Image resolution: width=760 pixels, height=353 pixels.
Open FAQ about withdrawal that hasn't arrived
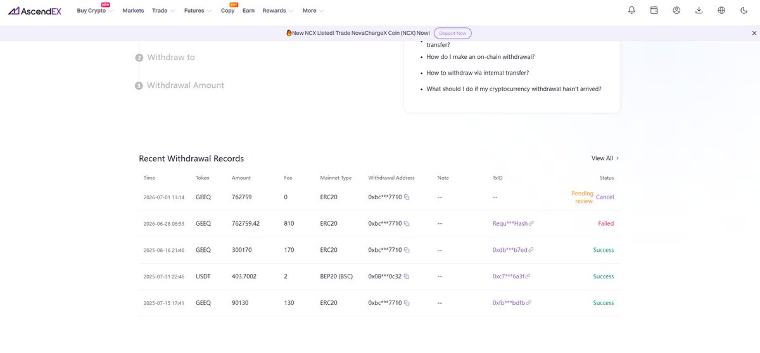[514, 89]
